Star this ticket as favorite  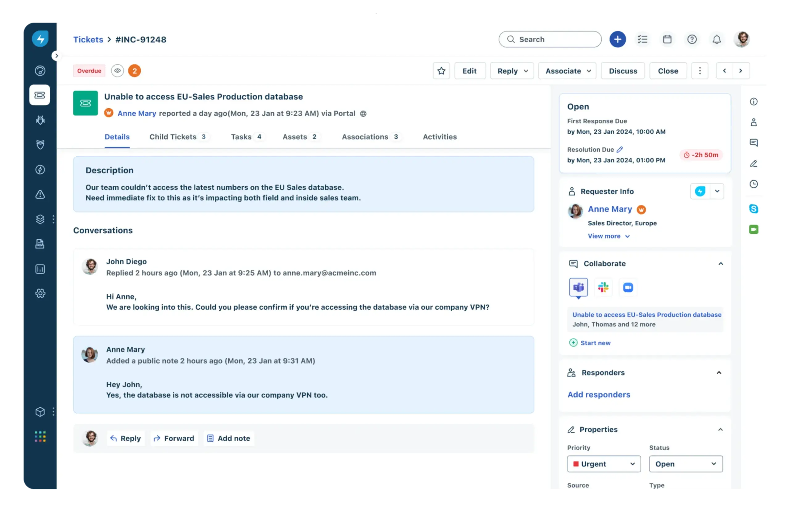pos(441,71)
